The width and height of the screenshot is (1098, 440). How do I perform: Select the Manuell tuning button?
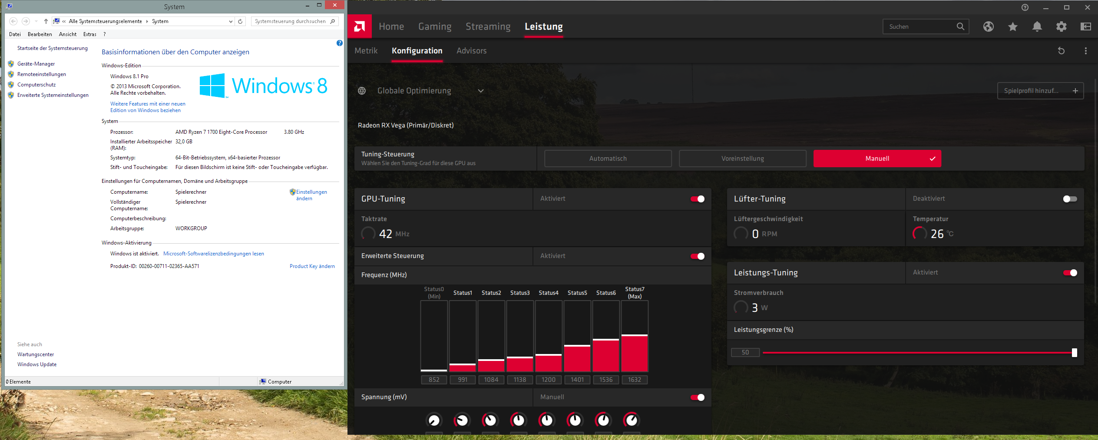(877, 159)
